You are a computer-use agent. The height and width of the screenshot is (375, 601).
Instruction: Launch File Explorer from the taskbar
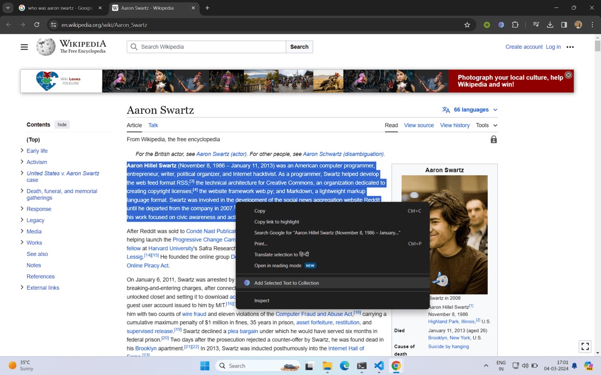tap(327, 366)
